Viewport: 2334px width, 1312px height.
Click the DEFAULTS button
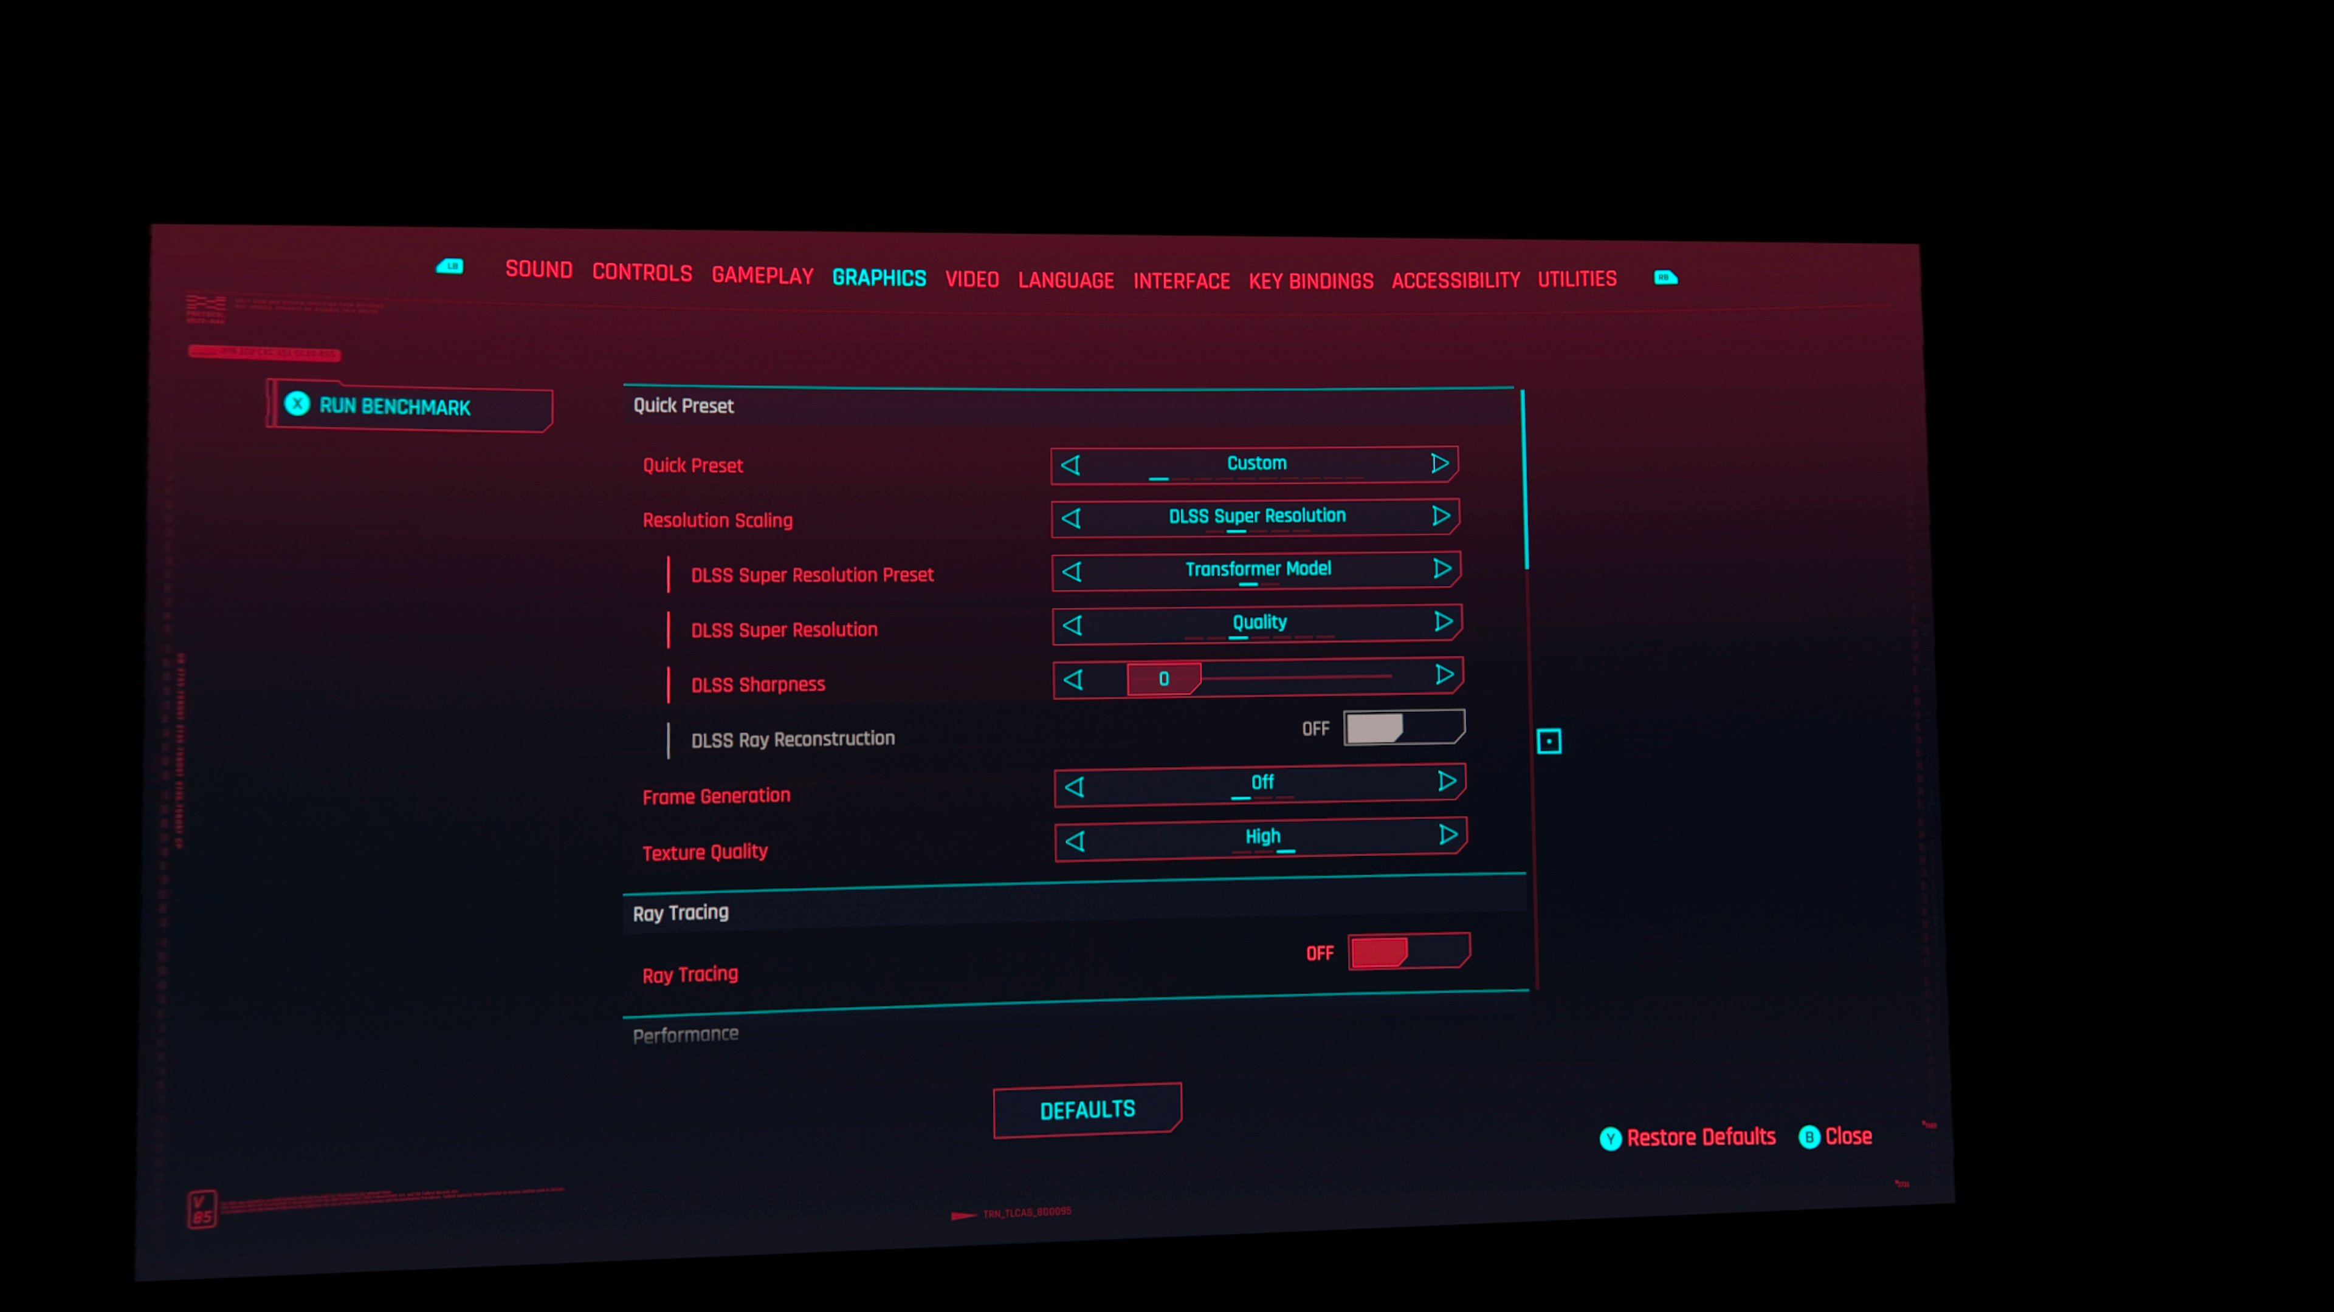click(1087, 1110)
